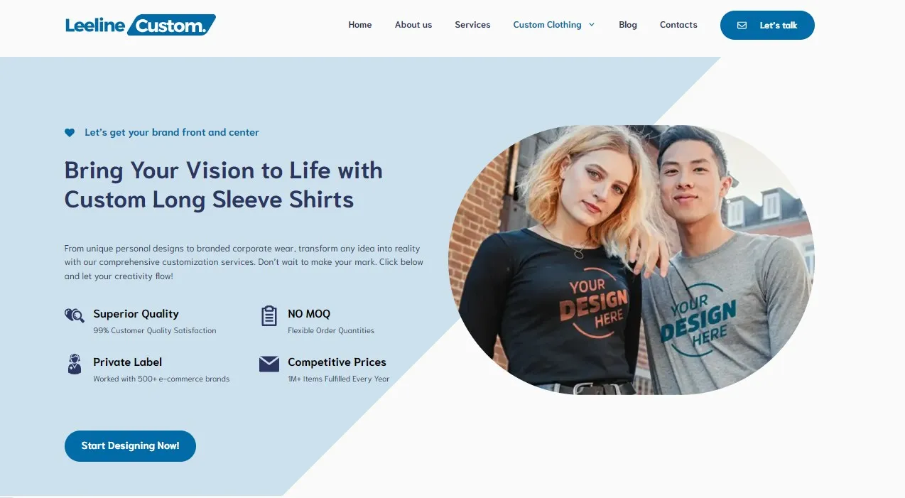Expand the Custom Clothing chevron arrow
Image resolution: width=905 pixels, height=498 pixels.
pyautogui.click(x=592, y=25)
